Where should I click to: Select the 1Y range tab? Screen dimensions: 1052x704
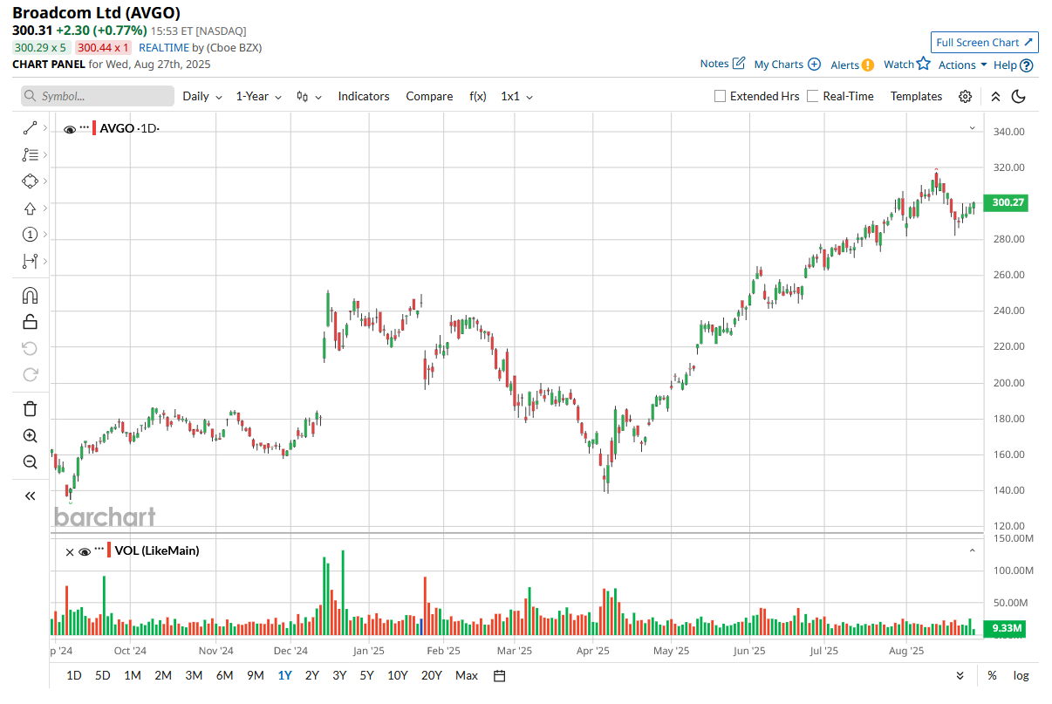[284, 675]
